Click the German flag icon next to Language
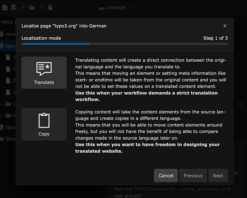247x198 pixels. tap(102, 7)
